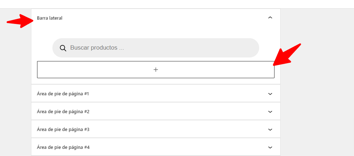Expand Área de pie de página #4 chevron
The width and height of the screenshot is (354, 156).
tap(270, 147)
